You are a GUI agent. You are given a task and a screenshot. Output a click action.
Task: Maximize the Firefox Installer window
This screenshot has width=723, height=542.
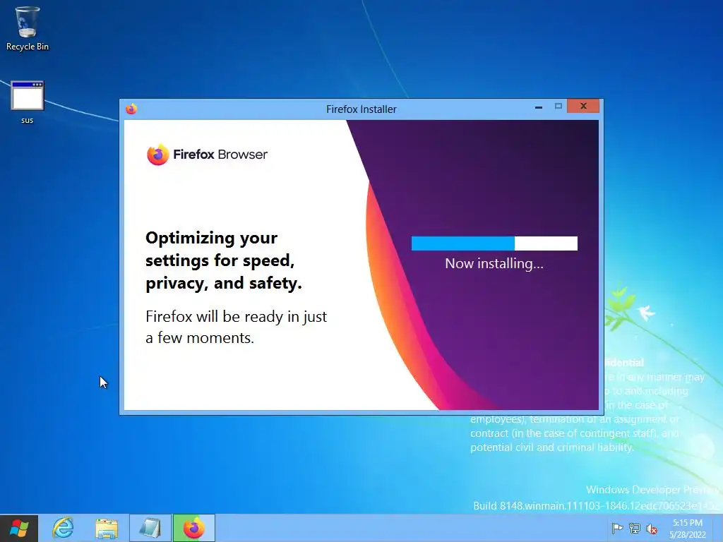pyautogui.click(x=558, y=107)
